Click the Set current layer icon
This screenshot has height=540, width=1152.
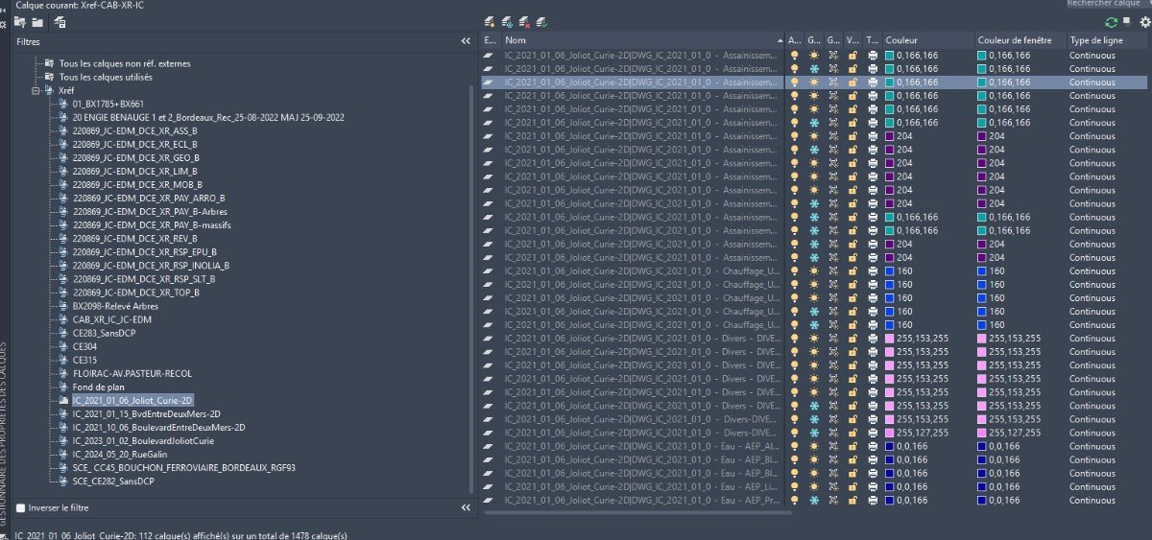click(x=541, y=21)
